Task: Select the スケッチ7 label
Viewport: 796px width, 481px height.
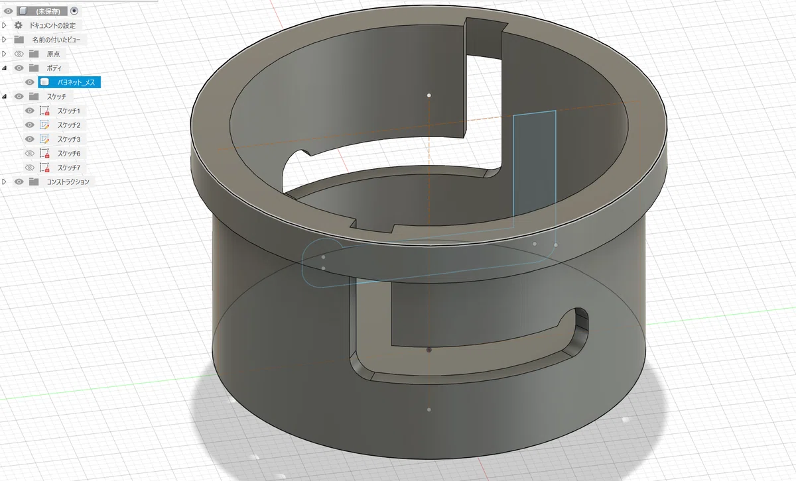Action: click(69, 167)
